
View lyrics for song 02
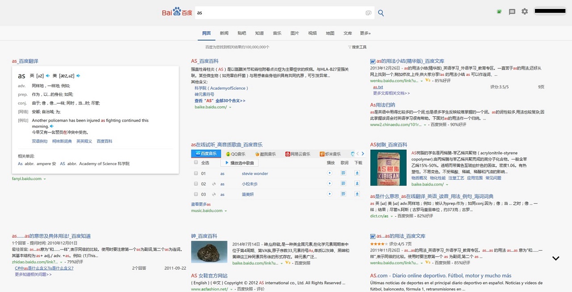(343, 184)
